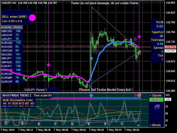This screenshot has width=177, height=133.
Task: Click the 'USDJPY,M1' chart title text
Action: point(9,3)
